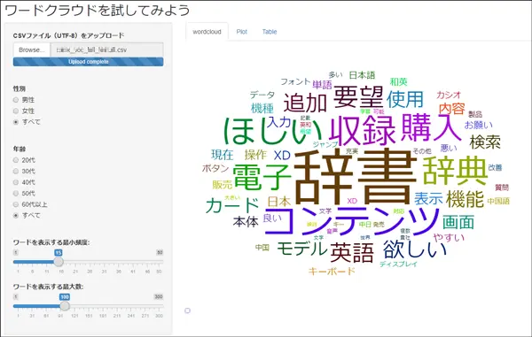Switch to the Table tab
Viewport: 532px width, 337px height.
(x=270, y=32)
